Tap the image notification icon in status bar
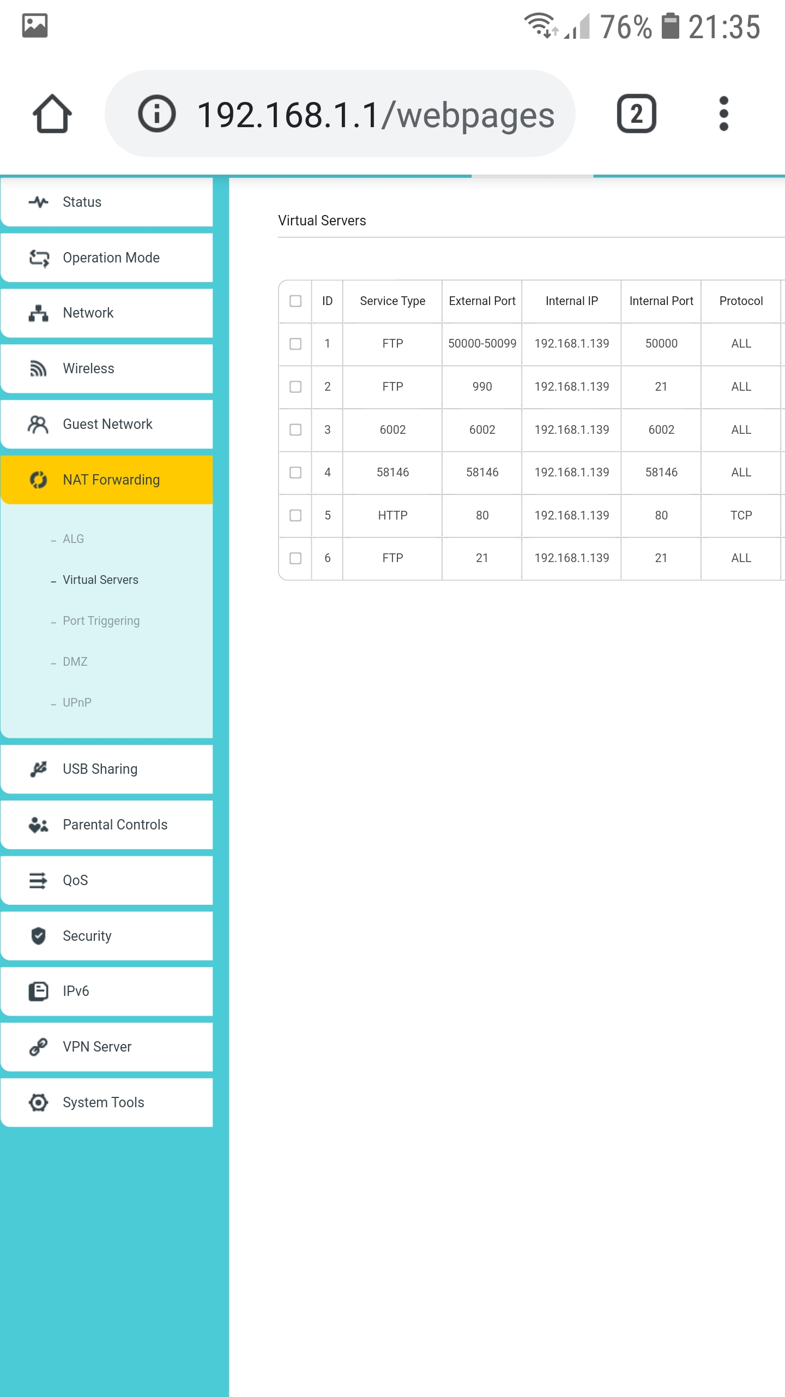Image resolution: width=785 pixels, height=1397 pixels. (x=35, y=26)
